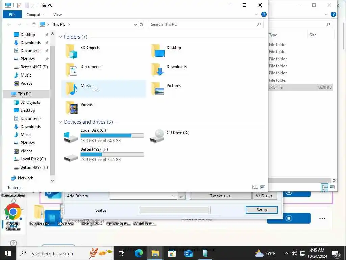Select the Music folder in the Folders group
The width and height of the screenshot is (346, 260).
pos(104,89)
